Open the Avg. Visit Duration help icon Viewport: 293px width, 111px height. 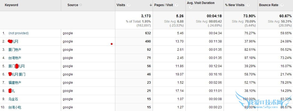click(190, 7)
